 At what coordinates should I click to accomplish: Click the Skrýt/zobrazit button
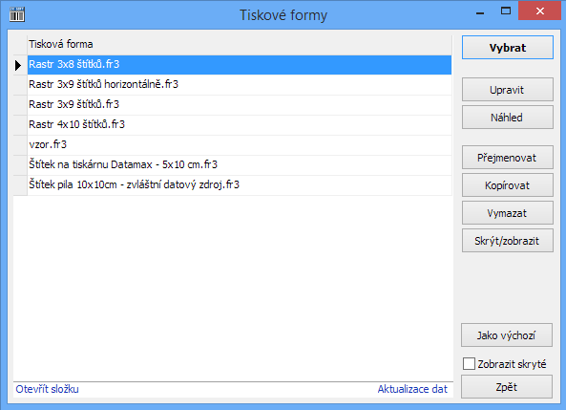[507, 241]
